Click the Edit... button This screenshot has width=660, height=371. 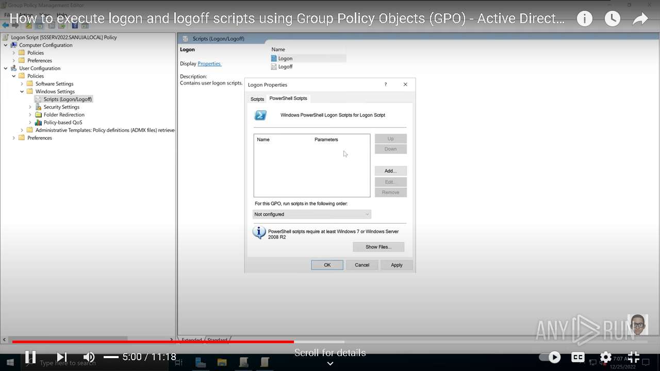390,182
